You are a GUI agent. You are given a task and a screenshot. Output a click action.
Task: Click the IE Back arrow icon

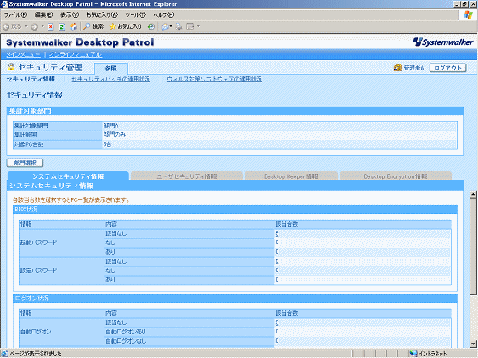tap(6, 27)
